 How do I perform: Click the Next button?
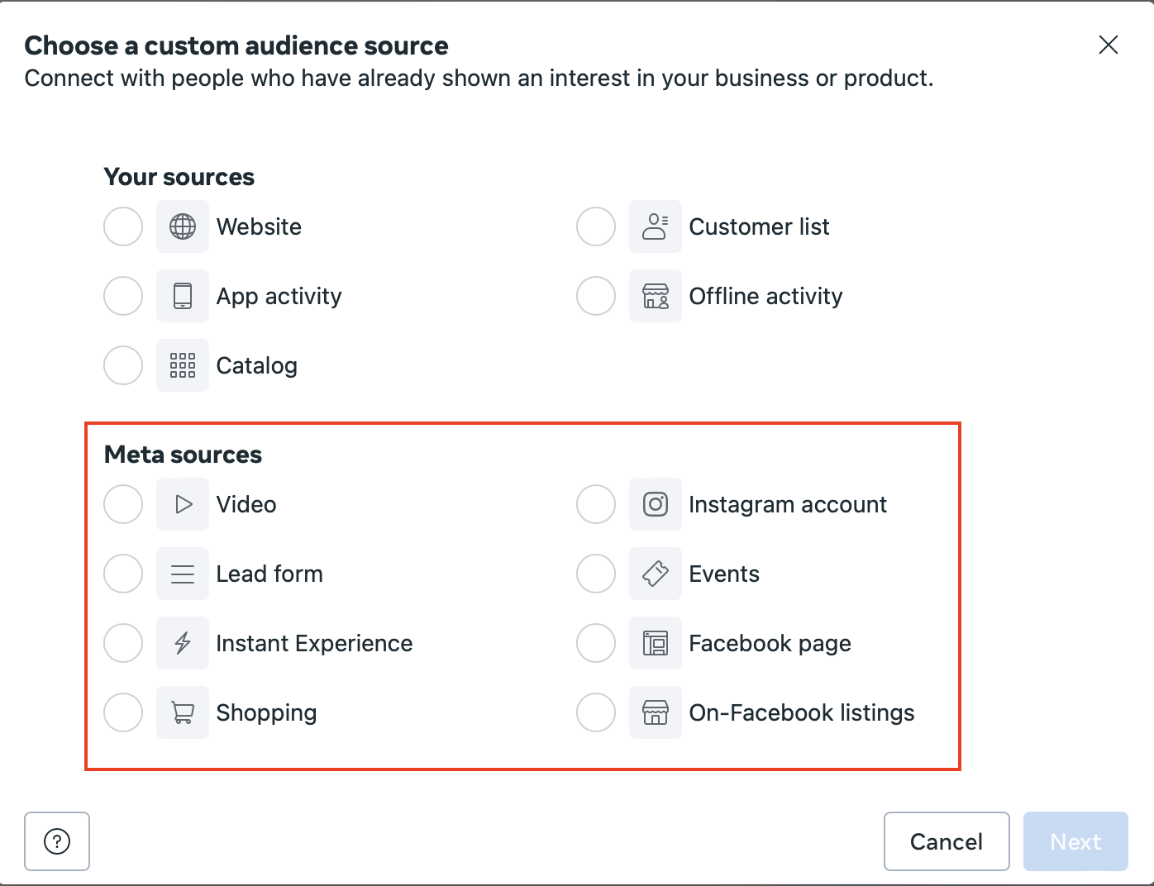[1075, 841]
